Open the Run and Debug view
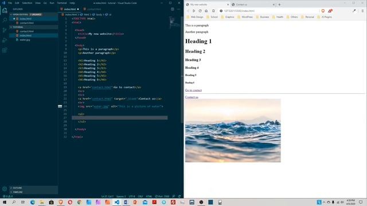 click(5, 40)
